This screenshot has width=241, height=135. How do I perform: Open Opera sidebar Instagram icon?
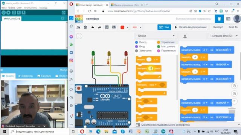pyautogui.click(x=71, y=60)
